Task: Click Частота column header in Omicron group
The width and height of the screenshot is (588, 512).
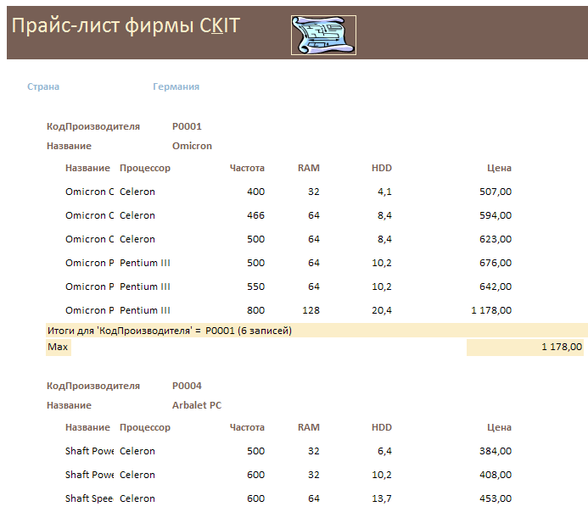Action: (x=247, y=168)
